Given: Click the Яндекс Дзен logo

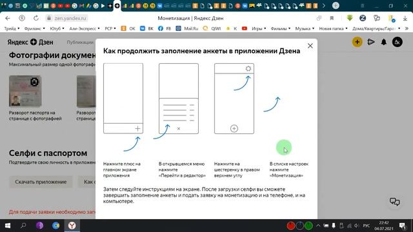Looking at the screenshot, I should coord(30,42).
